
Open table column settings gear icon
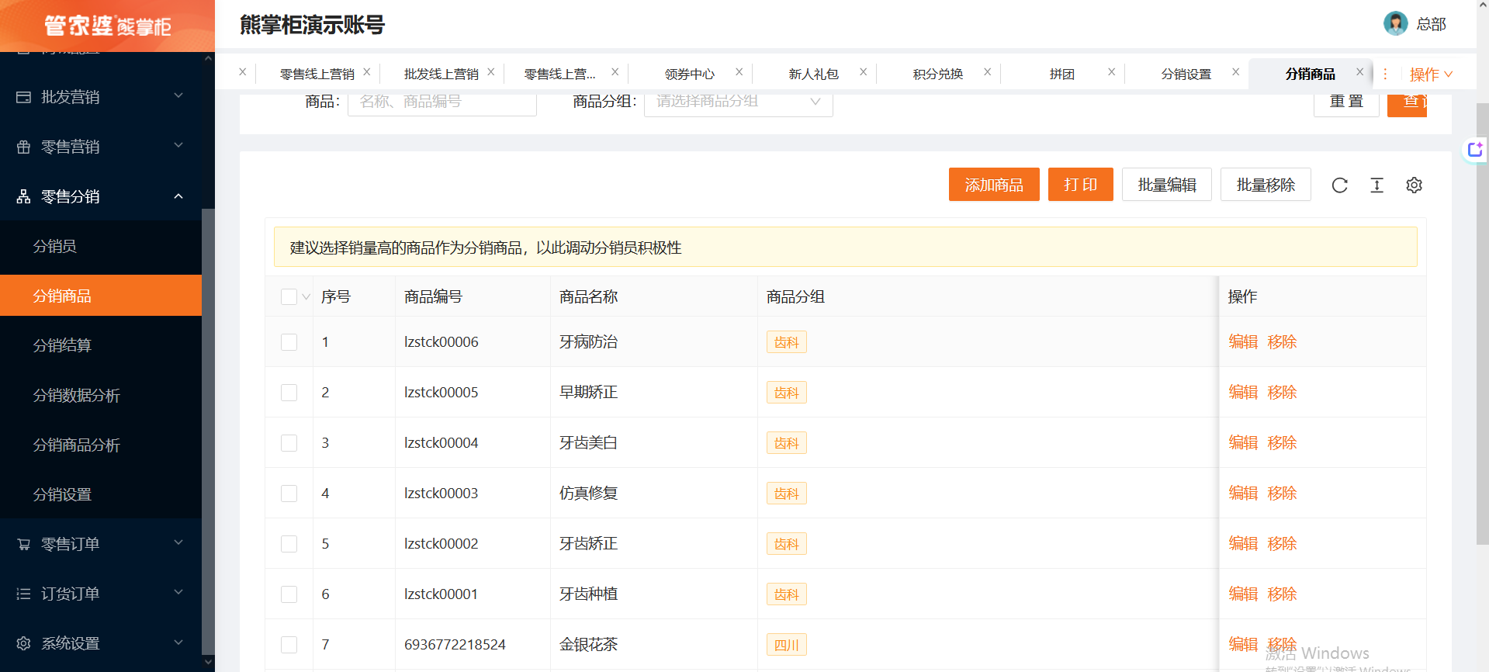click(1414, 185)
